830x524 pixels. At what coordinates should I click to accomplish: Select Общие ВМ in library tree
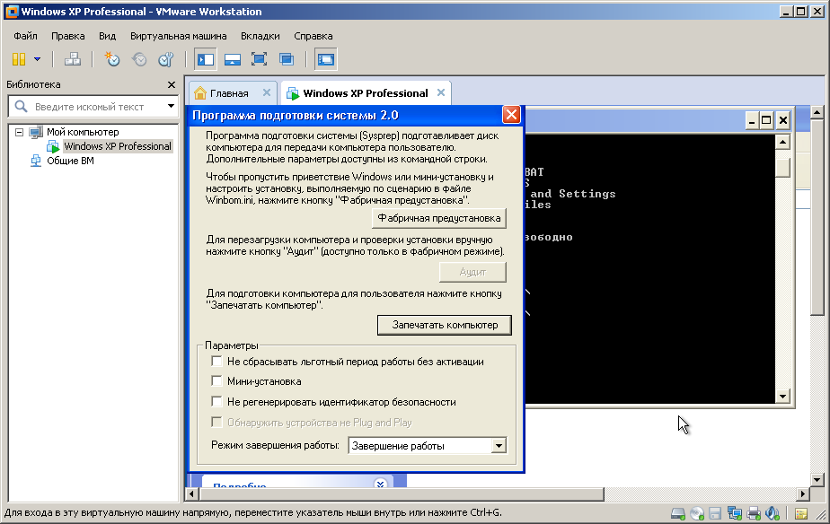[x=70, y=161]
